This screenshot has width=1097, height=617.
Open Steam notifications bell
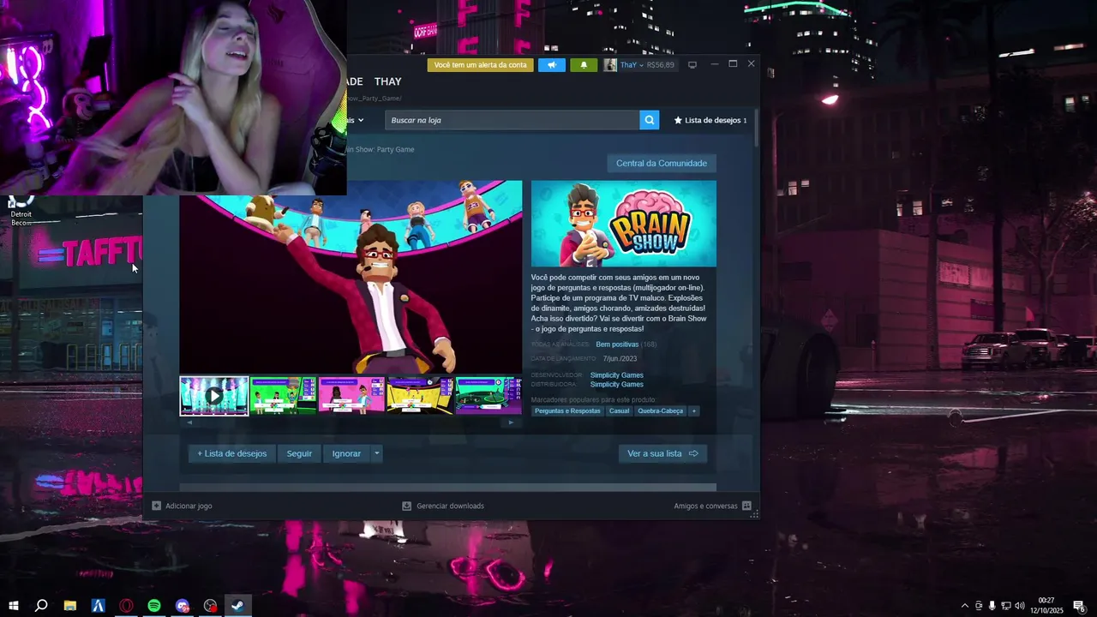584,65
